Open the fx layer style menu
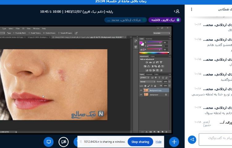The height and width of the screenshot is (148, 232). (x=147, y=132)
